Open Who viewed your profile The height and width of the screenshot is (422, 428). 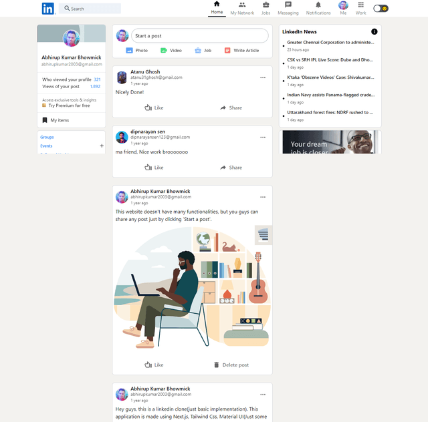[72, 79]
